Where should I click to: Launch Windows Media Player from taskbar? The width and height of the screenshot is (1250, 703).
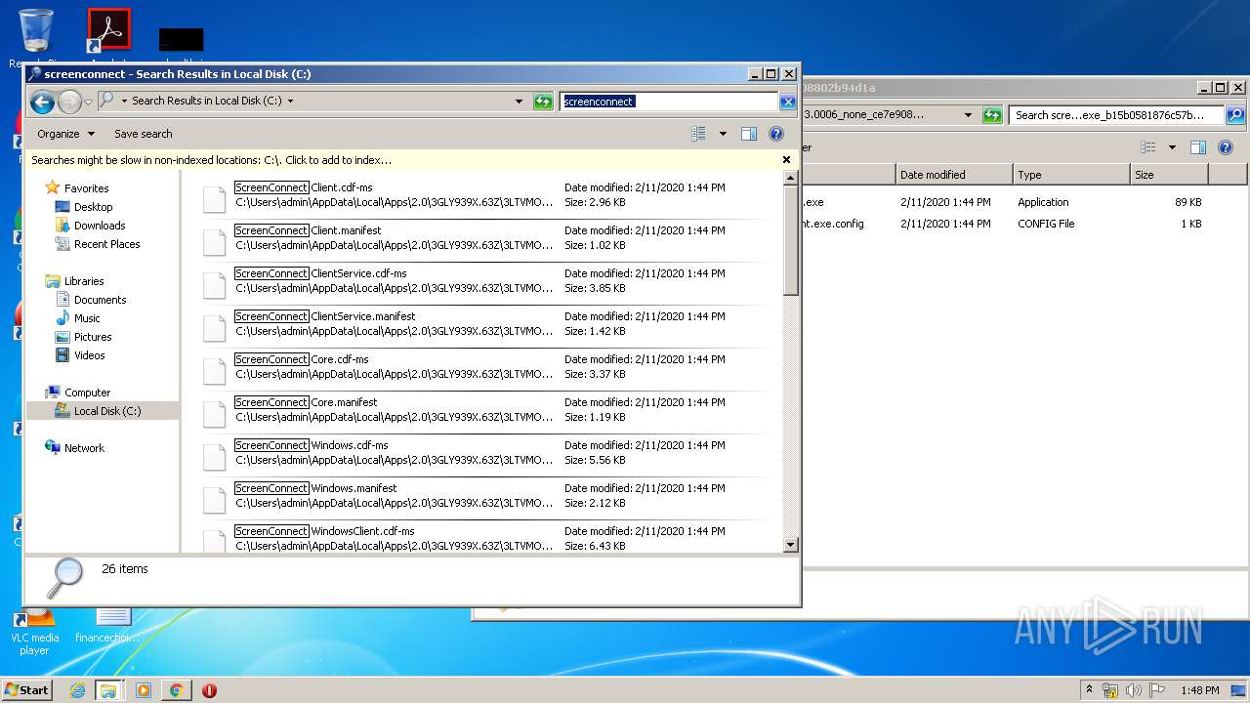coord(144,690)
